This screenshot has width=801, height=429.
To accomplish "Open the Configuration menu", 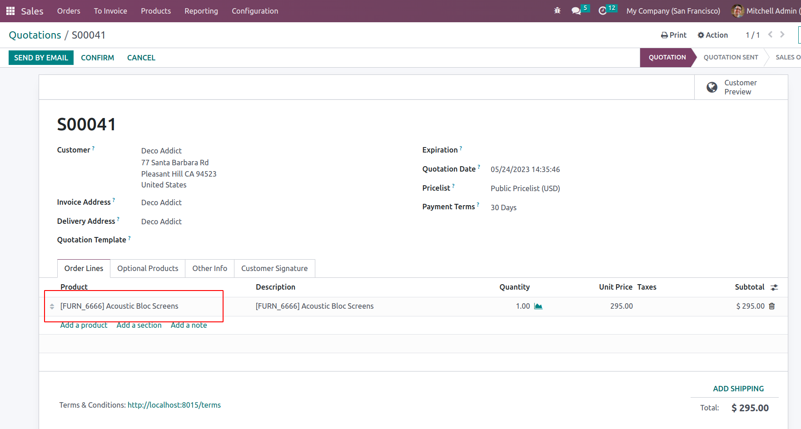I will click(255, 11).
